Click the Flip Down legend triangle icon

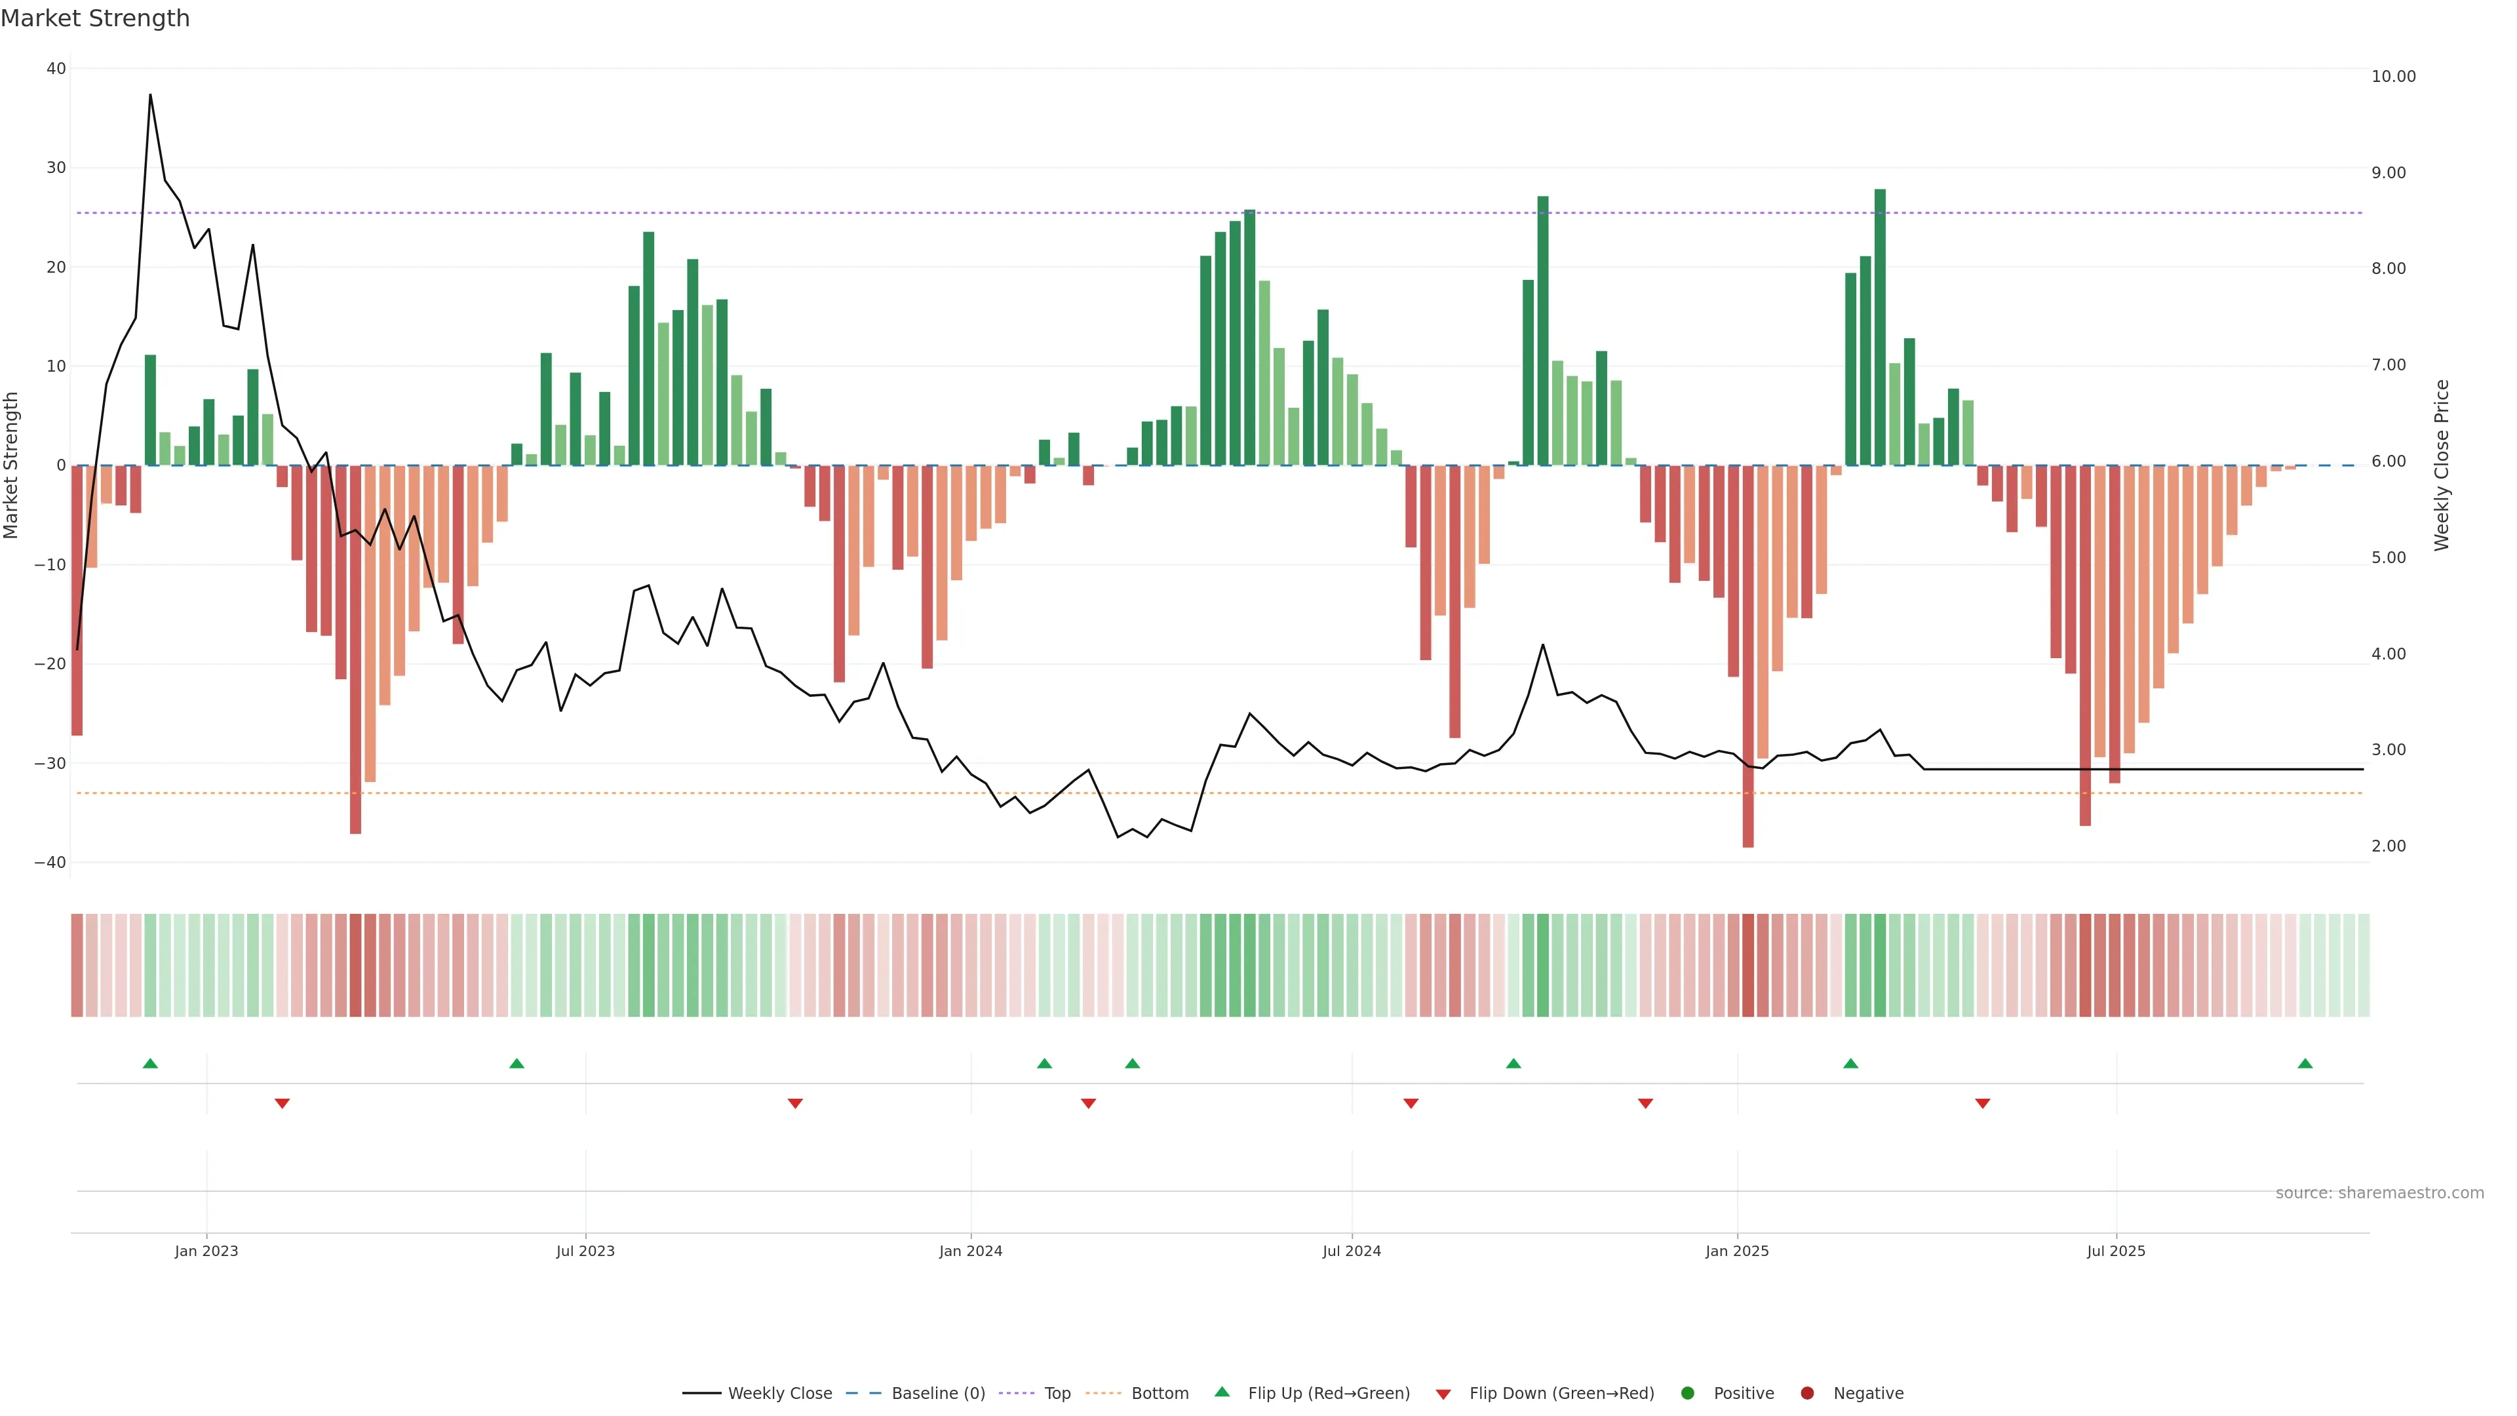coord(1443,1394)
